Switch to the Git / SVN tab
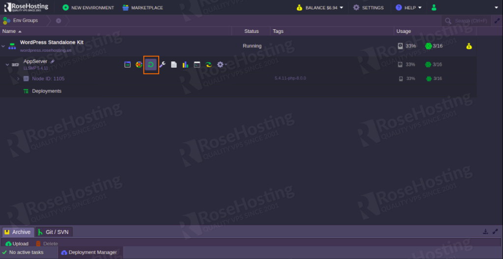503x259 pixels. 54,232
